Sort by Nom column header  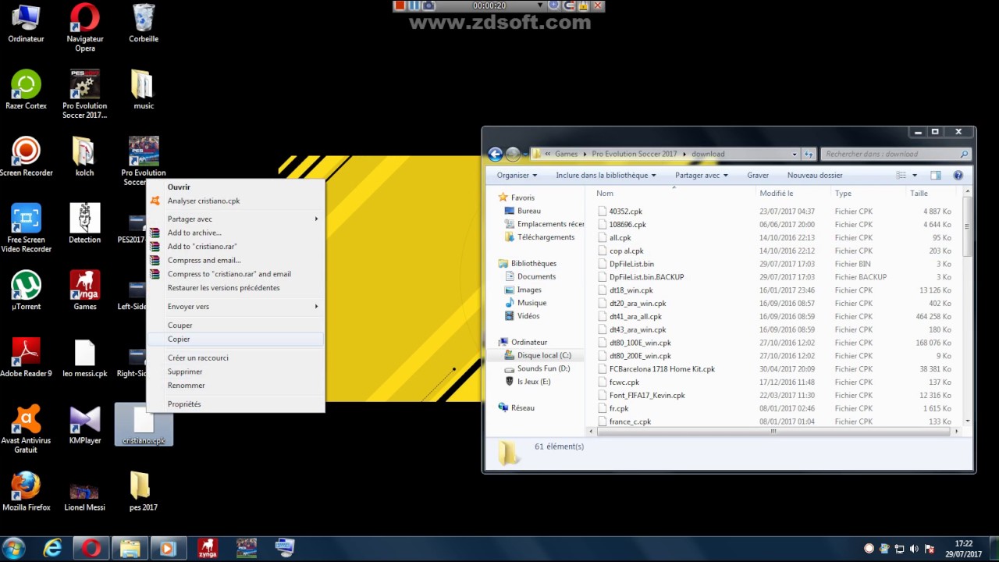pyautogui.click(x=674, y=194)
